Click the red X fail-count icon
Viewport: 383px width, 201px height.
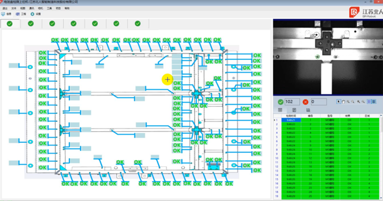pyautogui.click(x=305, y=102)
